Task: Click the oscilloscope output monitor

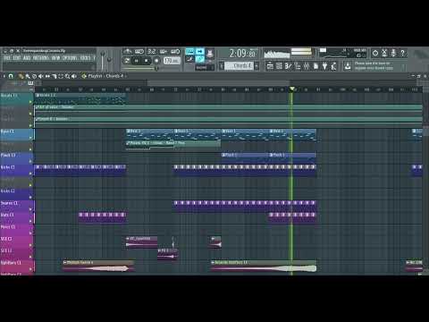Action: (277, 54)
